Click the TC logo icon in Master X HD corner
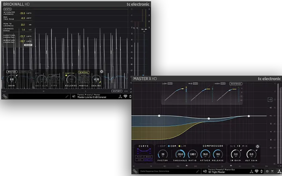Screen dimensions: 282x176 (279, 171)
